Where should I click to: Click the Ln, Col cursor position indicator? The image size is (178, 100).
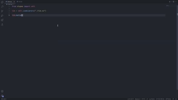tap(130, 99)
